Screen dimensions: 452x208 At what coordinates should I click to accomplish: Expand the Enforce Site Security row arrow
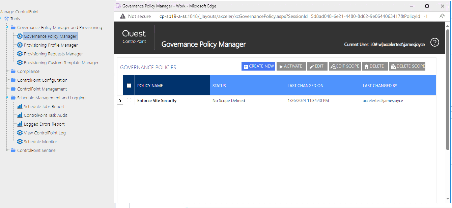(120, 100)
